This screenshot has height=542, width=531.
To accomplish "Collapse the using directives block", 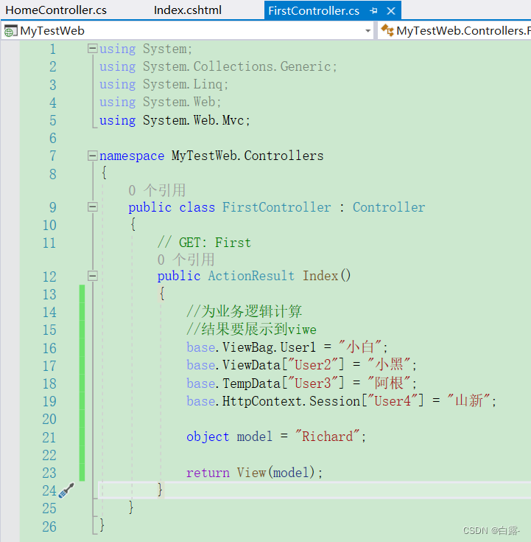I will click(x=92, y=49).
